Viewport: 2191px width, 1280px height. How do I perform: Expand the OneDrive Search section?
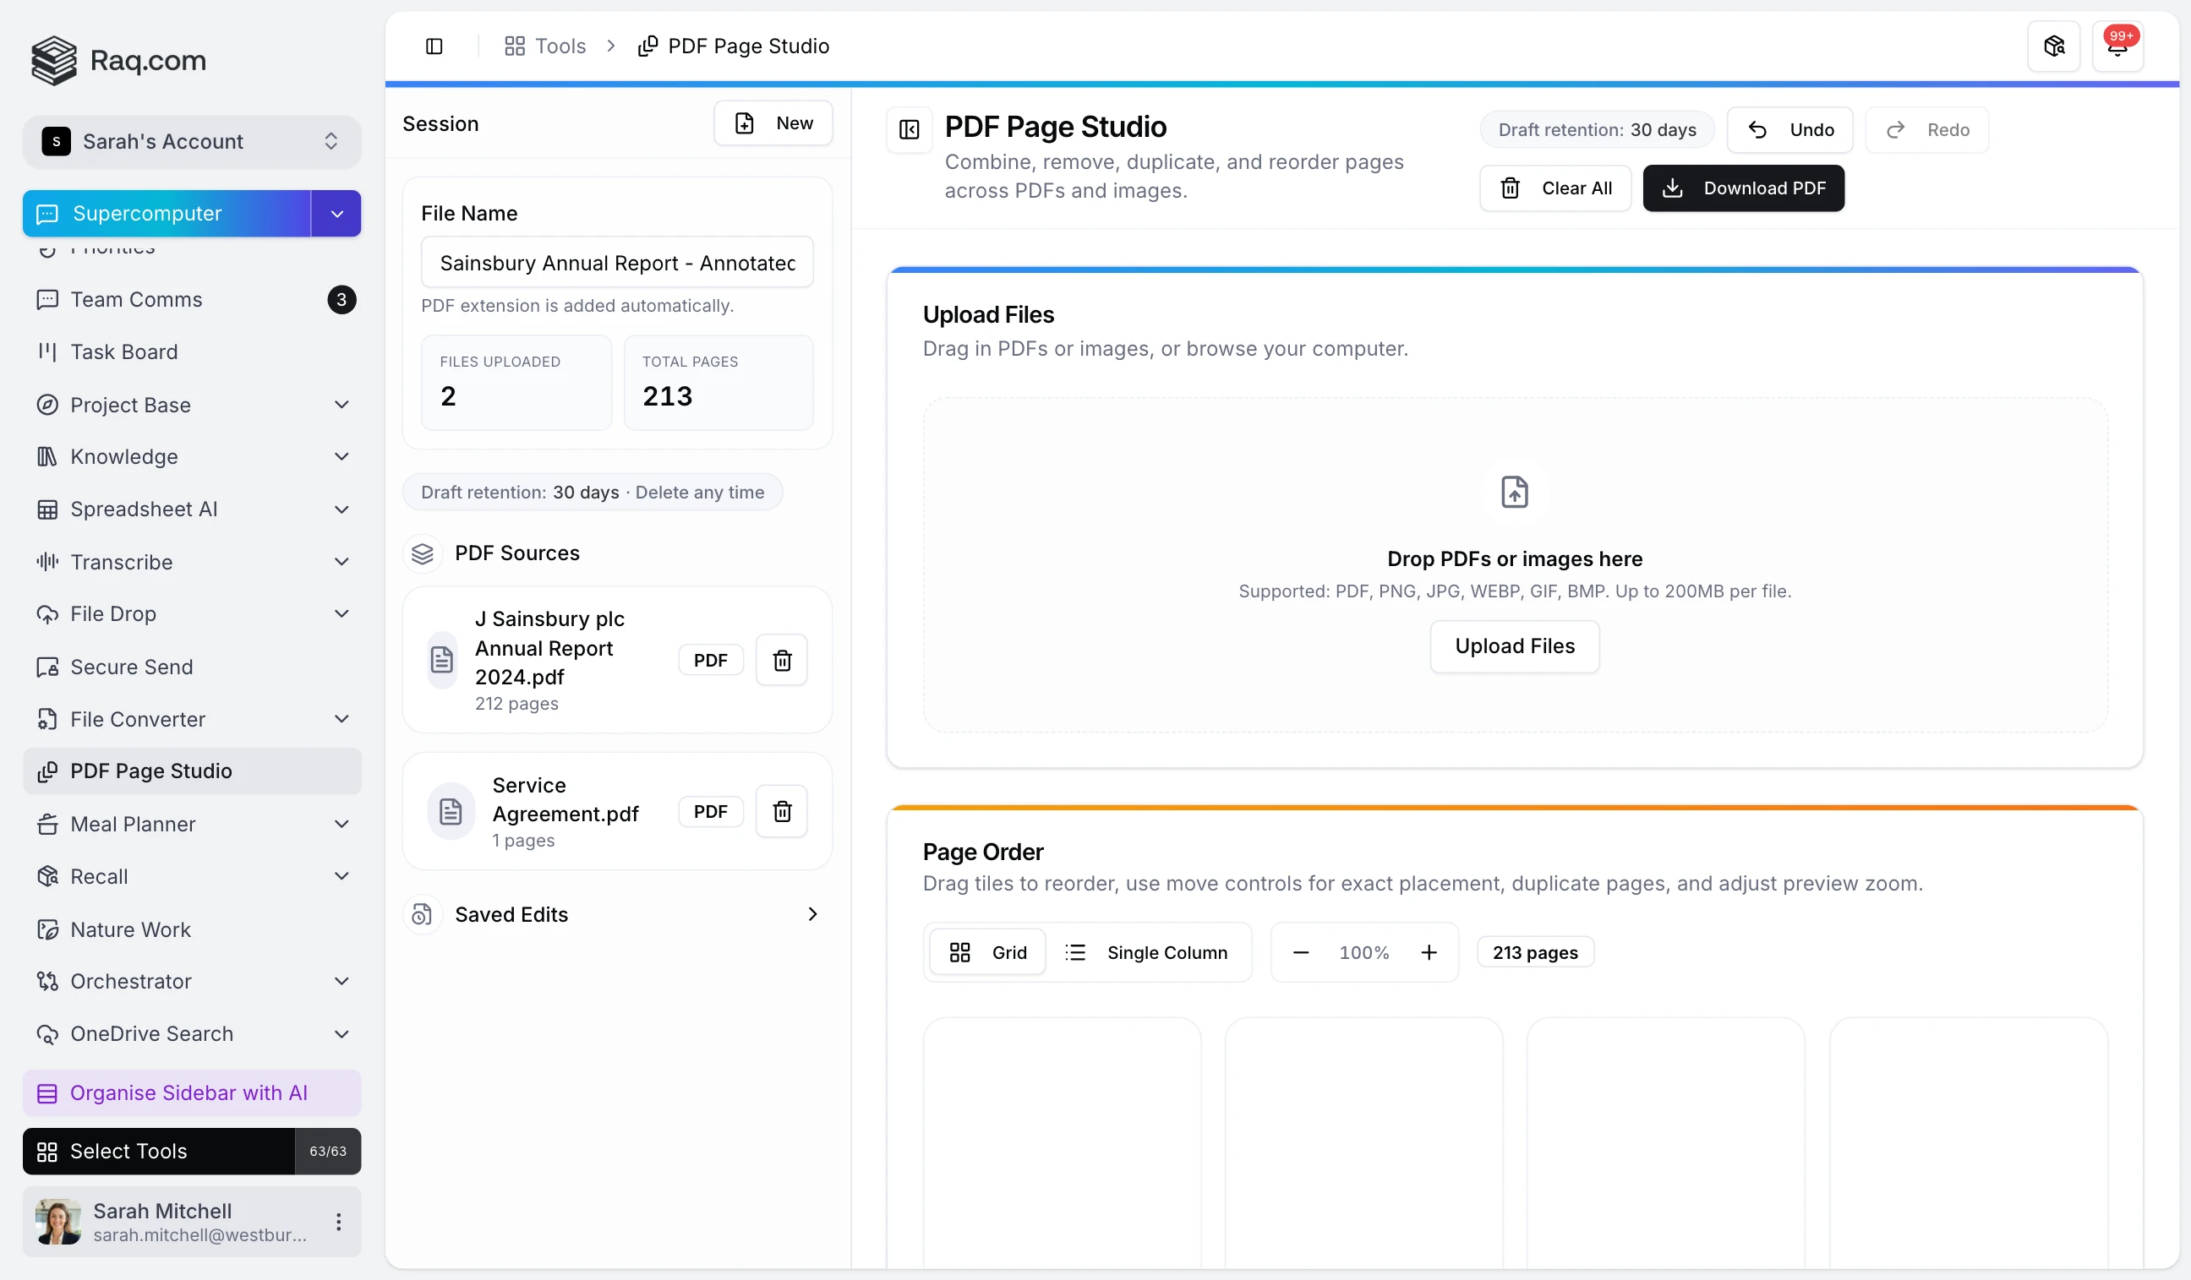click(x=341, y=1034)
